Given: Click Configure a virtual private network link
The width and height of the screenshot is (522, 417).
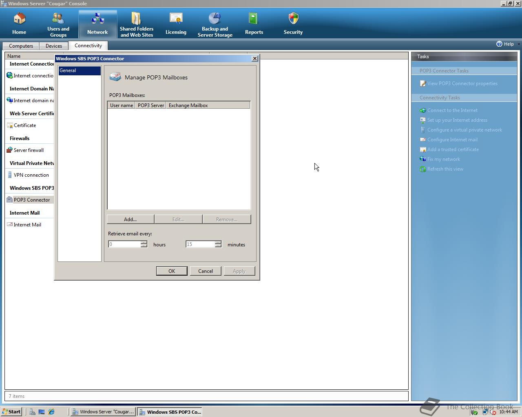Looking at the screenshot, I should click(x=464, y=130).
